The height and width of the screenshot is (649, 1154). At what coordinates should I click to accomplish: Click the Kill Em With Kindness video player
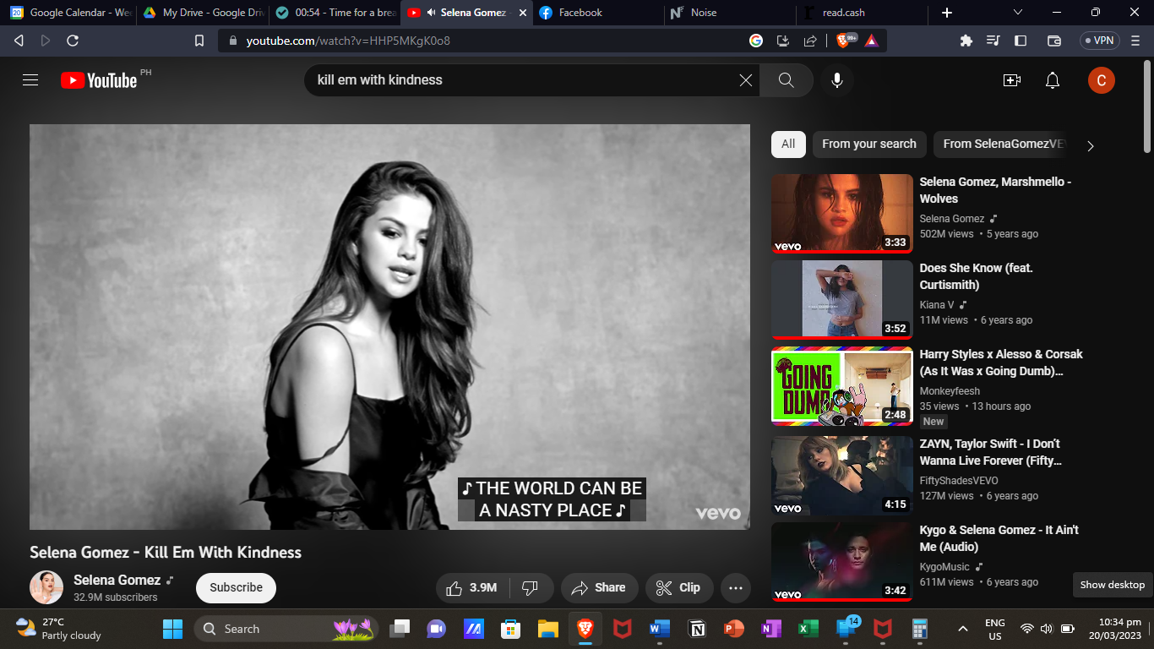(389, 327)
